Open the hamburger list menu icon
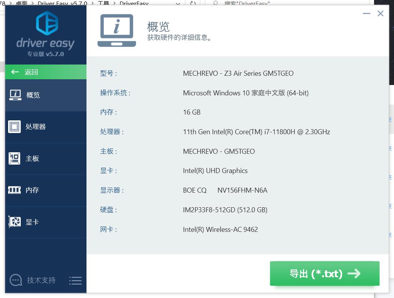 point(75,280)
